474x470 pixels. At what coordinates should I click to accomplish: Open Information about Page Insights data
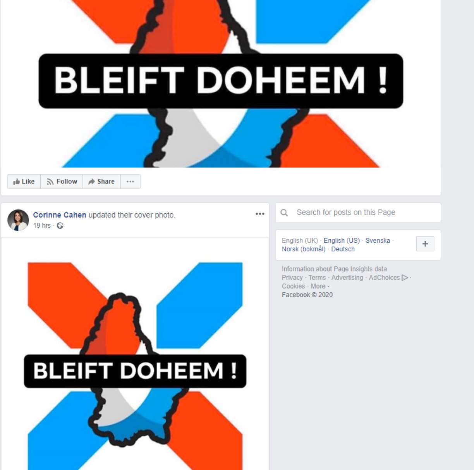[x=334, y=269]
